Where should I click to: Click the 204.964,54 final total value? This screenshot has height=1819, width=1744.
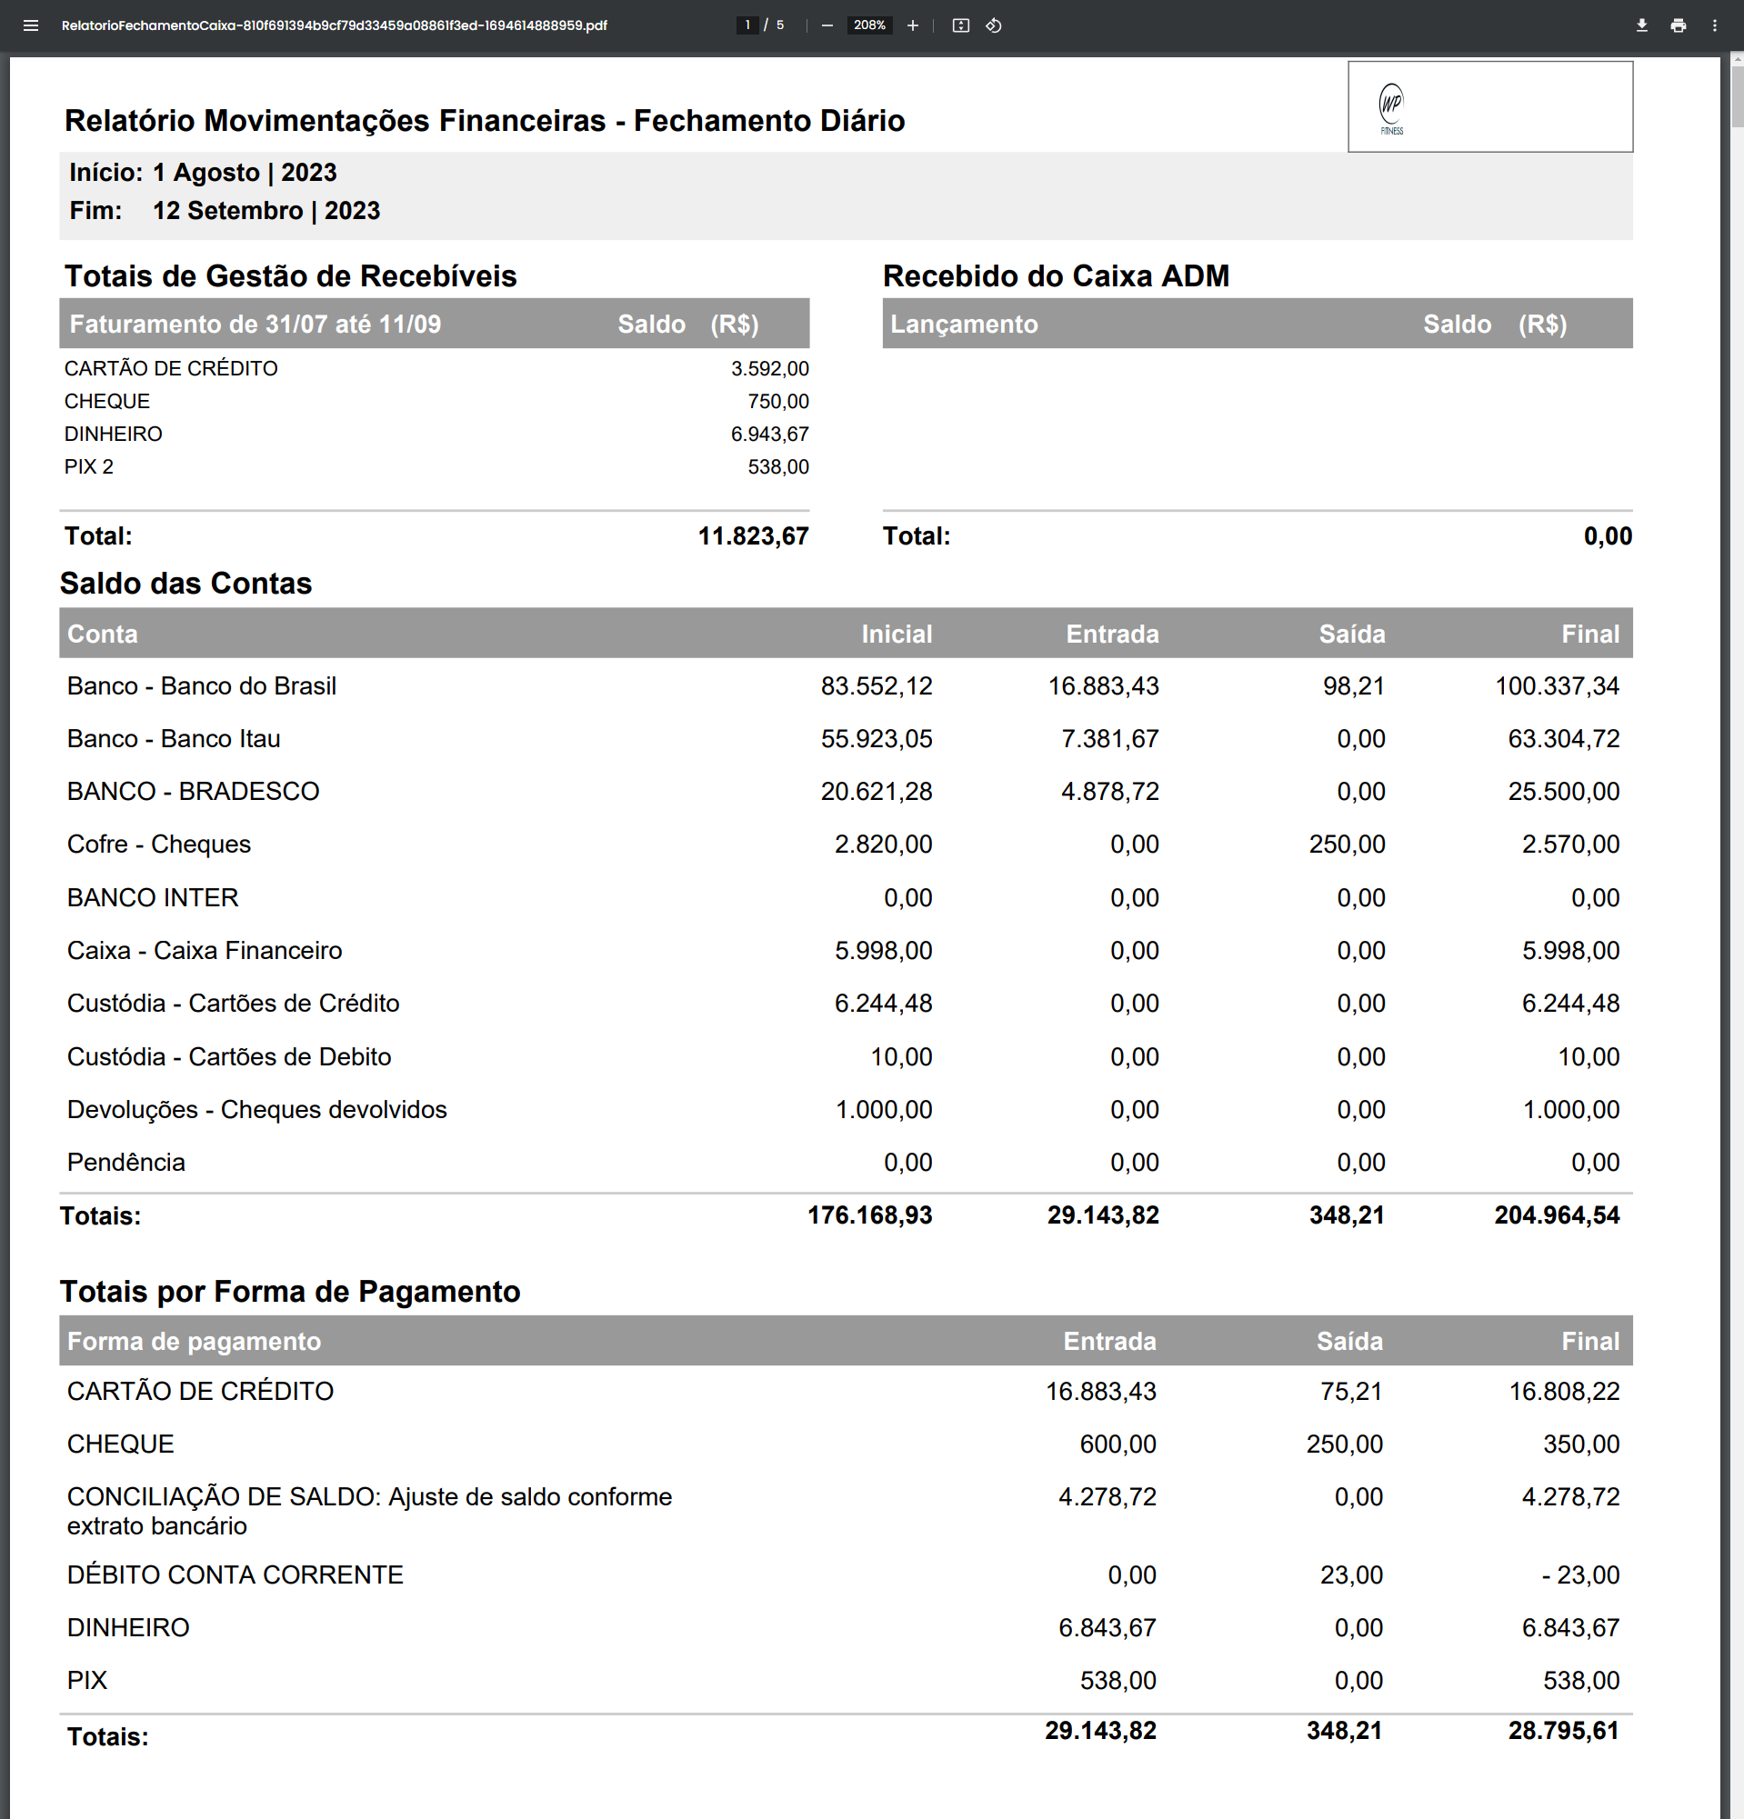[x=1556, y=1214]
